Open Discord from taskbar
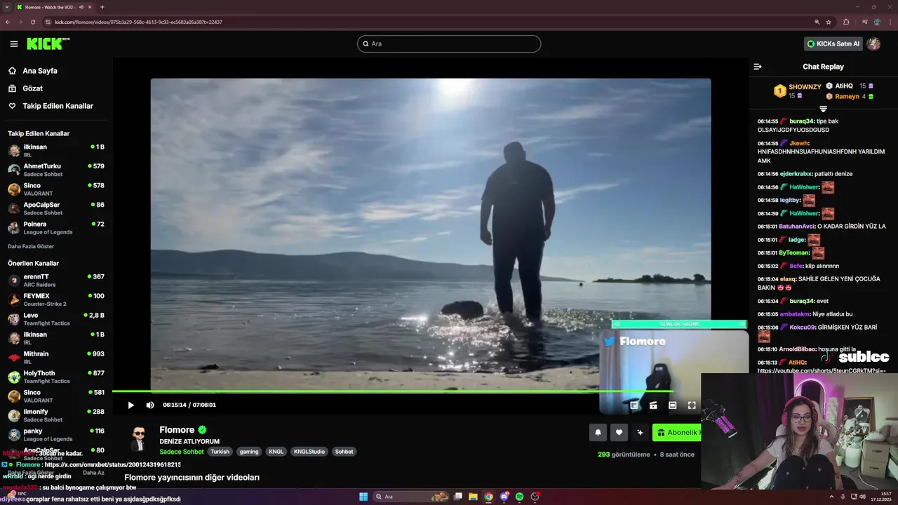The height and width of the screenshot is (505, 898). pyautogui.click(x=504, y=497)
